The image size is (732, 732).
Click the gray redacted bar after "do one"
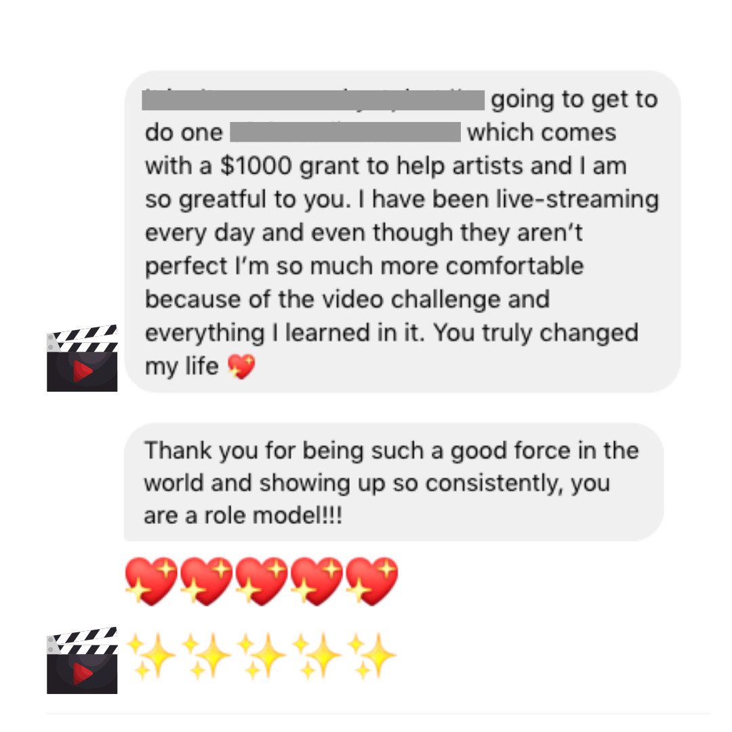346,132
